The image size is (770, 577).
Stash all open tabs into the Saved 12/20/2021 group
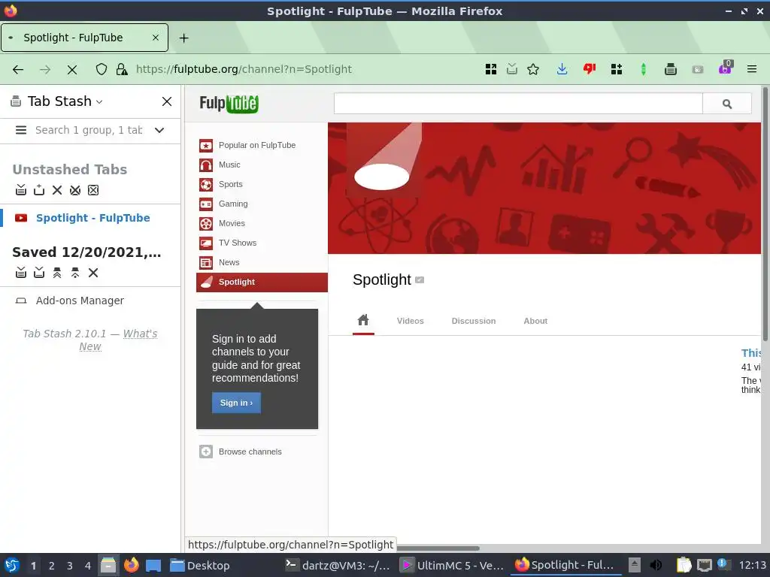pyautogui.click(x=20, y=272)
